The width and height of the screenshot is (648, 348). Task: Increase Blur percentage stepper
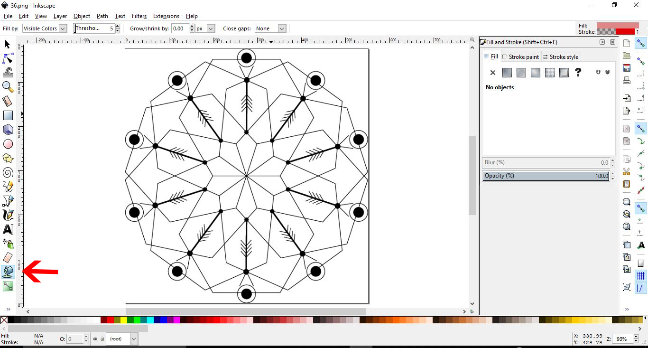pos(612,160)
